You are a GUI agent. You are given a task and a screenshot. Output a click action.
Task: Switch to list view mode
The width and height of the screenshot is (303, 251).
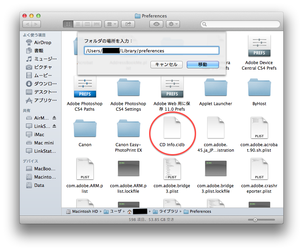coord(78,24)
